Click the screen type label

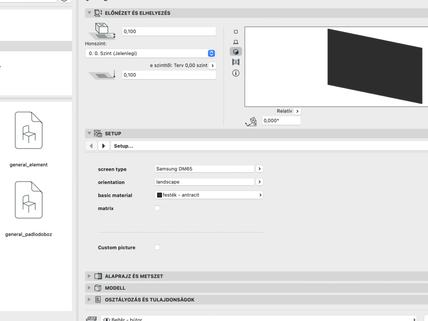[x=112, y=169]
